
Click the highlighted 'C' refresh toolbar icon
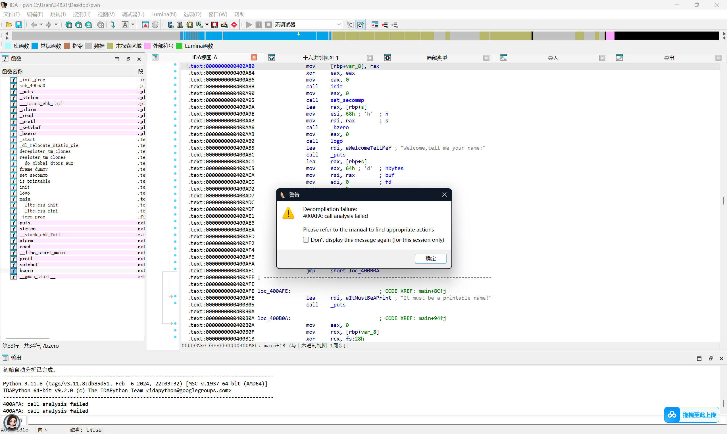point(360,25)
